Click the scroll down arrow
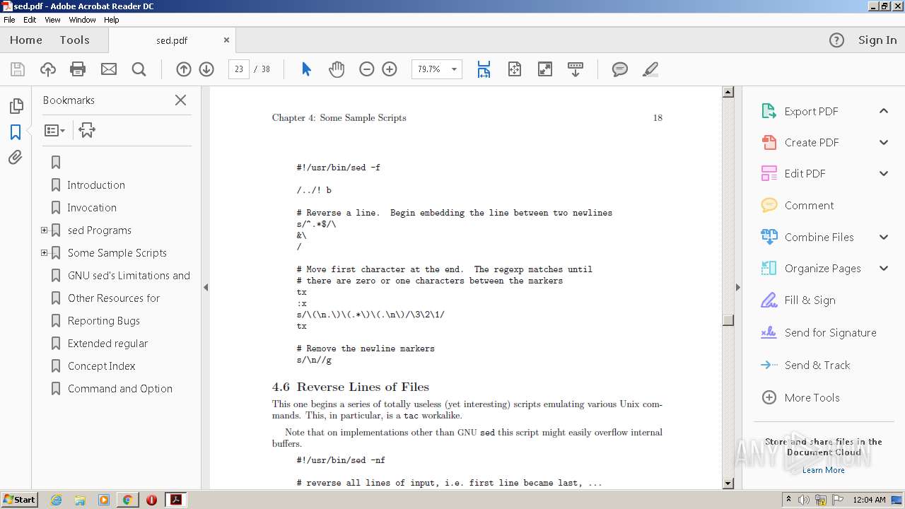 pos(728,484)
